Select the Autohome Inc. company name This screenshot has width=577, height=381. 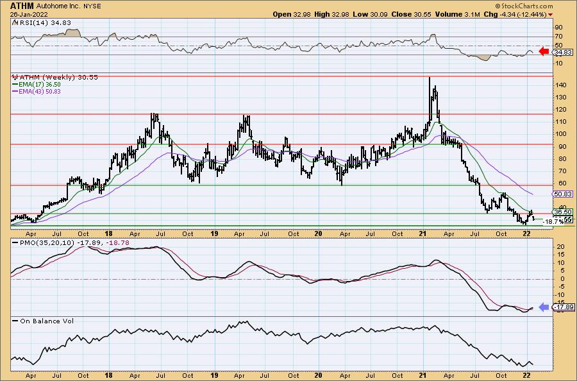pos(58,6)
